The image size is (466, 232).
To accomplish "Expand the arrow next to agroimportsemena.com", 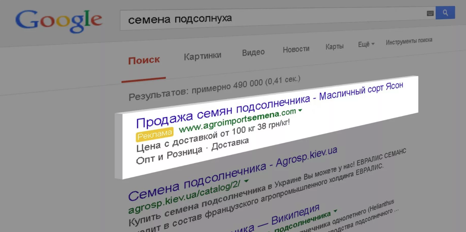I will click(300, 110).
